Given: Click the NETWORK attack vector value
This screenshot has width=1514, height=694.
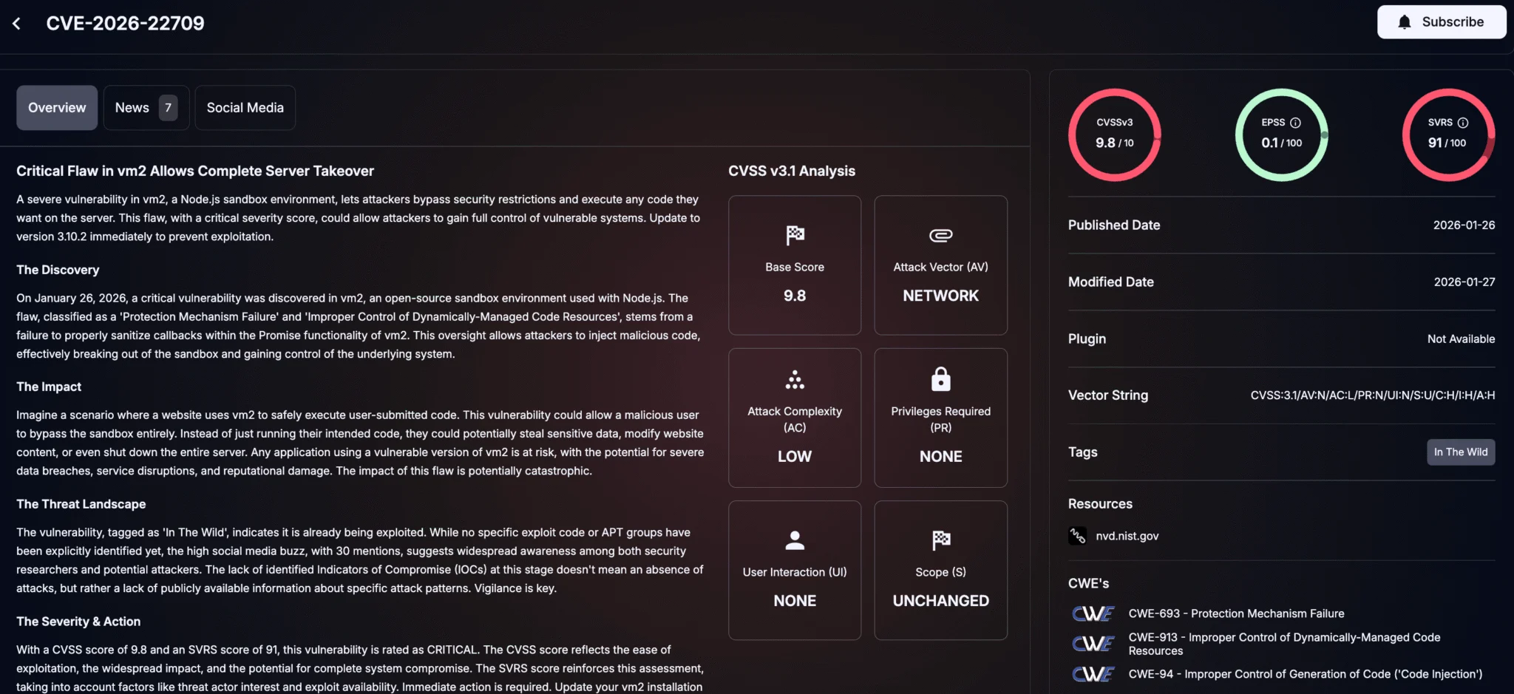Looking at the screenshot, I should pyautogui.click(x=940, y=296).
